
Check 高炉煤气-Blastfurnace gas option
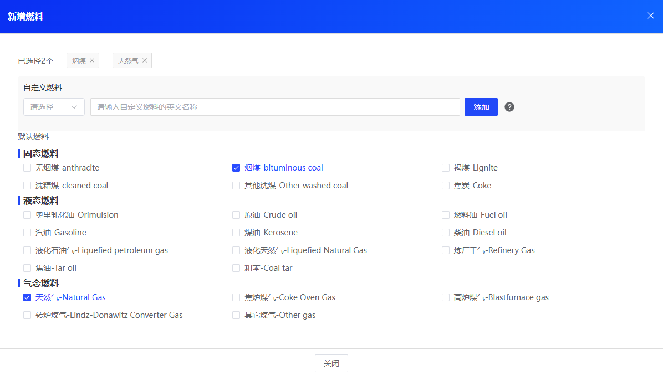pyautogui.click(x=446, y=297)
